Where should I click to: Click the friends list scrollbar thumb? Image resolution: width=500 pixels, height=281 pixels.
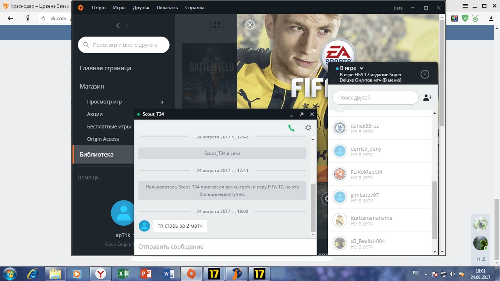pos(435,210)
